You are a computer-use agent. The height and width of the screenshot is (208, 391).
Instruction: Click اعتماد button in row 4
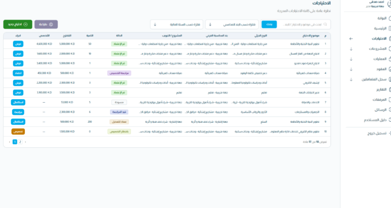point(18,73)
